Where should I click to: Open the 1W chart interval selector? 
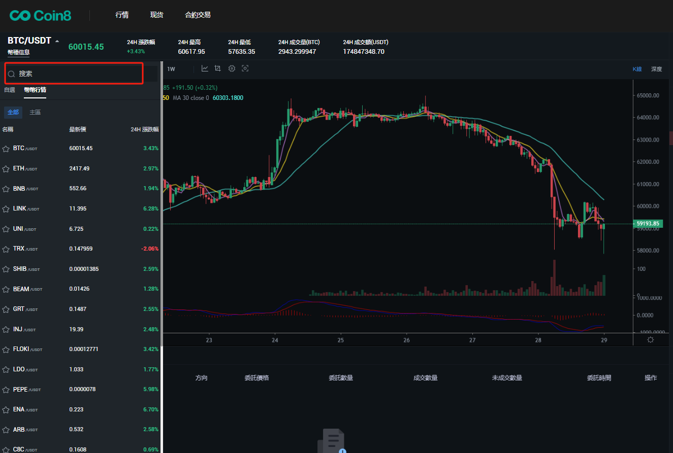171,69
